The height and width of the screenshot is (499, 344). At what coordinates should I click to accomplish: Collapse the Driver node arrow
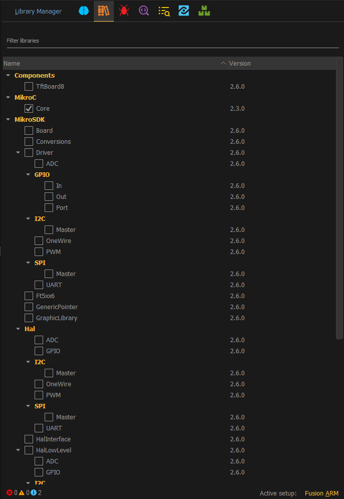[18, 152]
